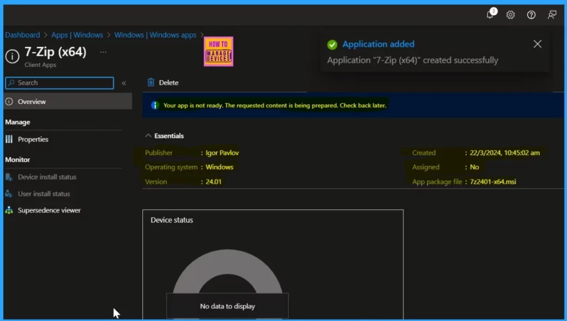Image resolution: width=567 pixels, height=321 pixels.
Task: Click the package file 7z2401-x64.msi
Action: pos(493,182)
